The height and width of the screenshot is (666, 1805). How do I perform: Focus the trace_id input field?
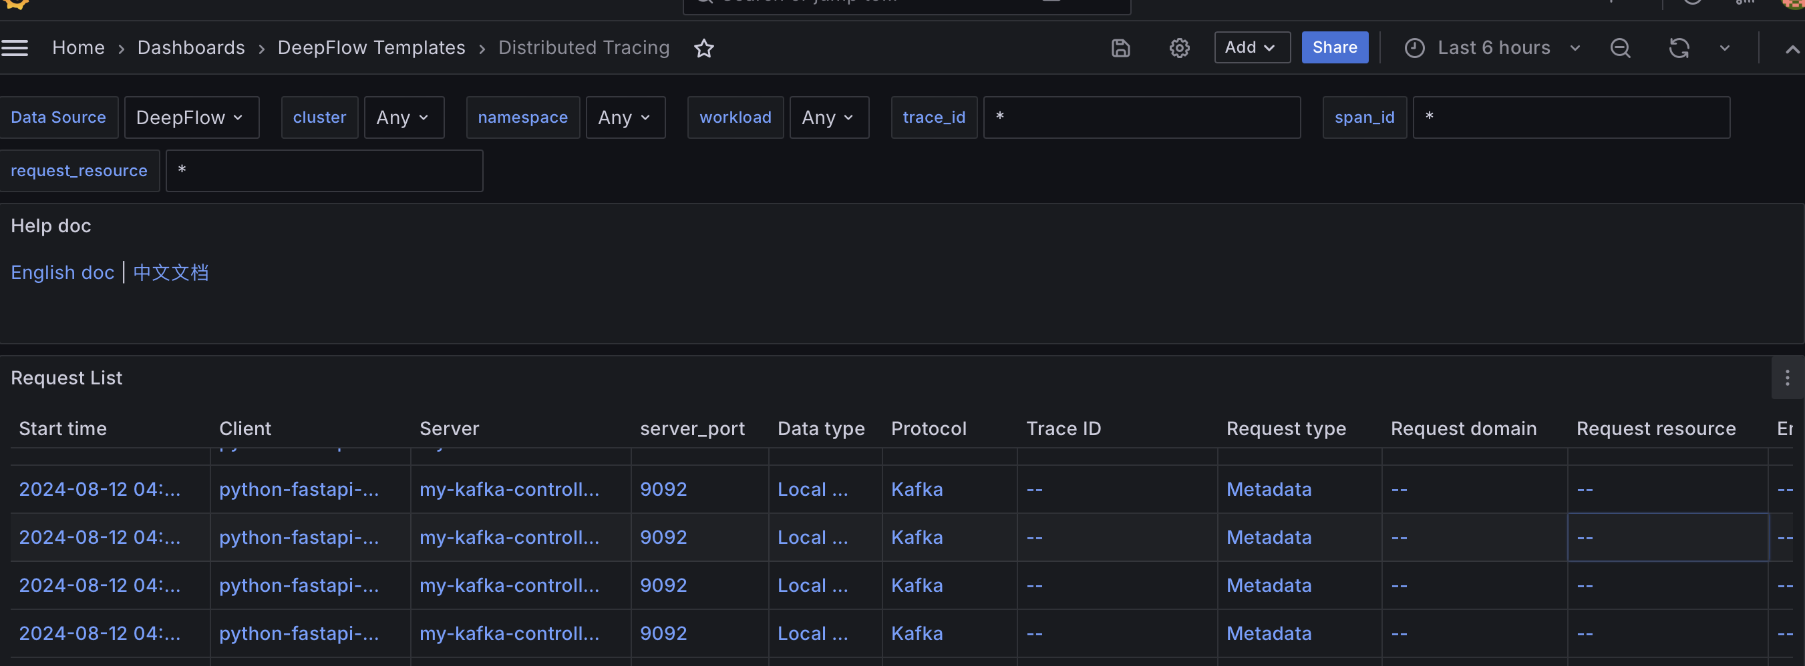click(1142, 117)
